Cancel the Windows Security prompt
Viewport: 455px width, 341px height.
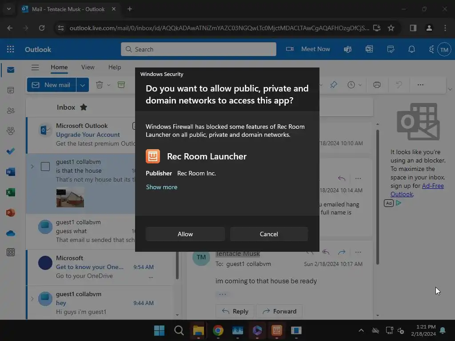coord(269,234)
